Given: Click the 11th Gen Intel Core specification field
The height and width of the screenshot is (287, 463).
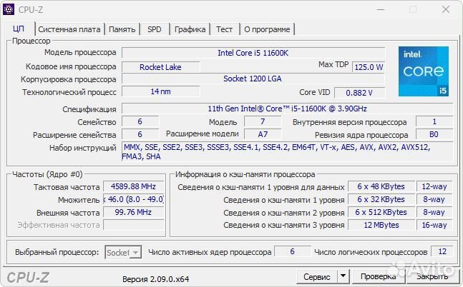Looking at the screenshot, I should 287,109.
